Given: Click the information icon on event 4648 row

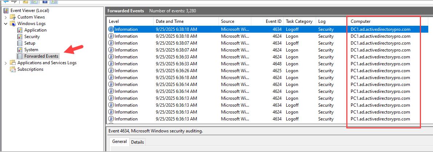Looking at the screenshot, I should pos(111,63).
